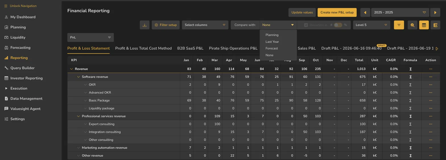Click the Forecasting sliders icon
This screenshot has width=446, height=160.
pyautogui.click(x=6, y=48)
